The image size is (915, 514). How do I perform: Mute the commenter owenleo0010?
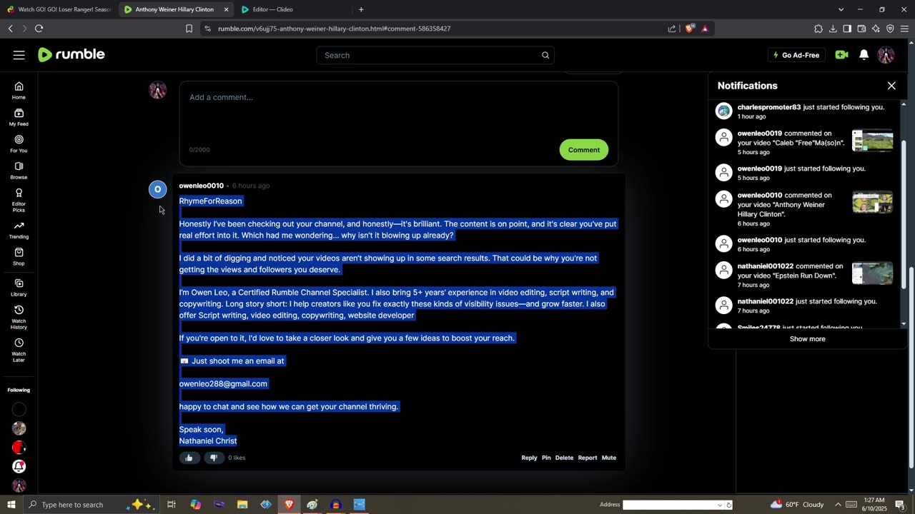(609, 458)
